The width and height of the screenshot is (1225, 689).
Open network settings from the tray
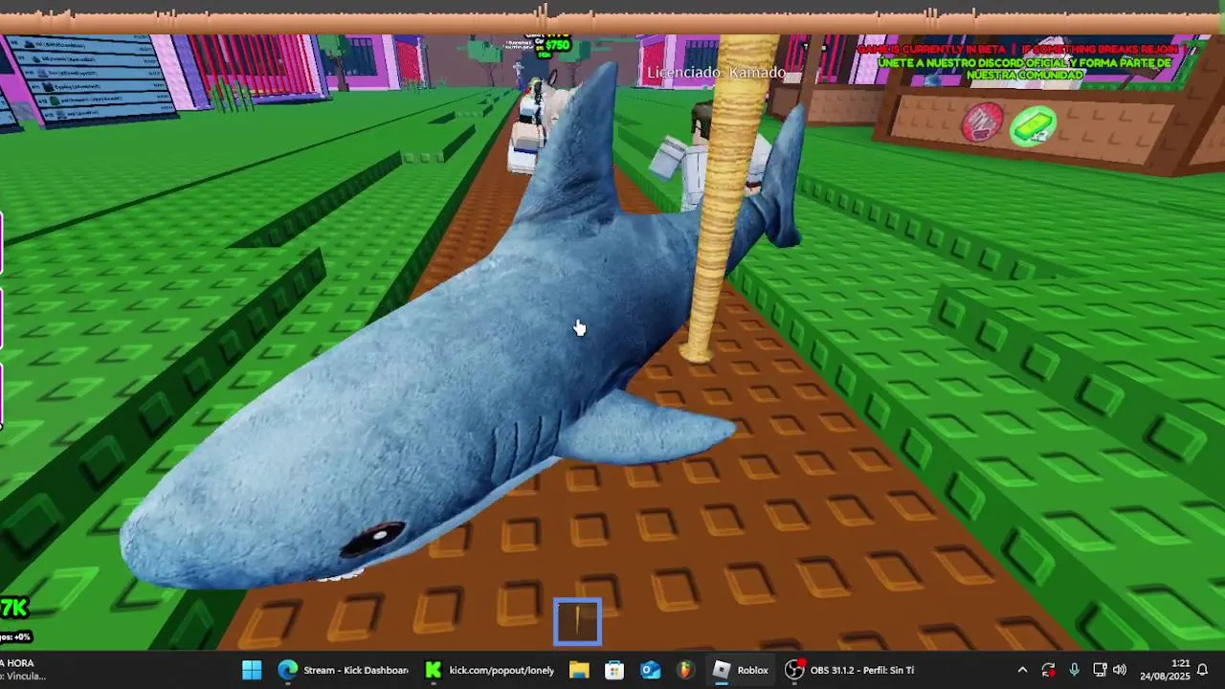click(x=1100, y=670)
